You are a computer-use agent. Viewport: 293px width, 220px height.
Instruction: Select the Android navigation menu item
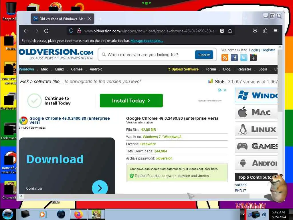(96, 69)
